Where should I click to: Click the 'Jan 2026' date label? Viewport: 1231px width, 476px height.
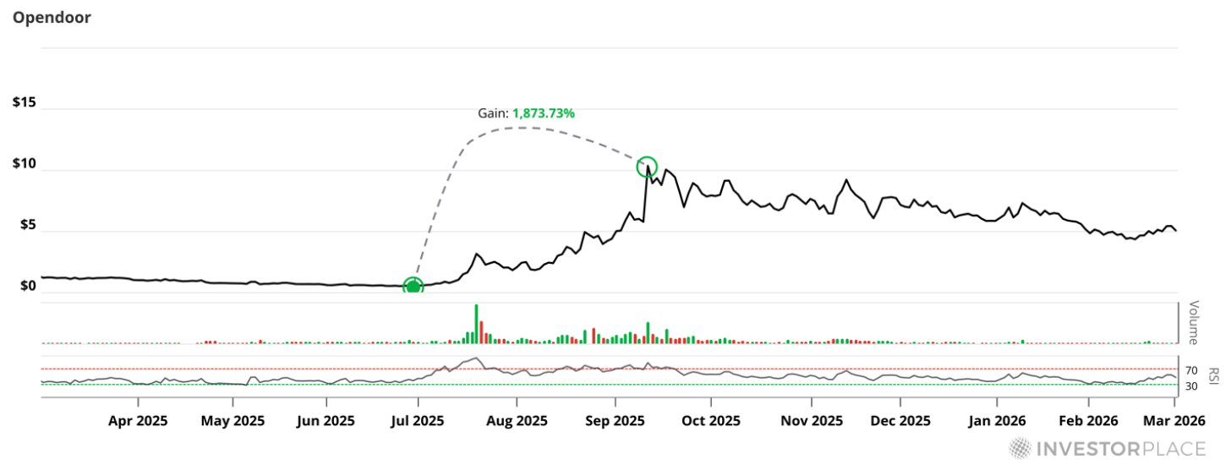click(997, 420)
